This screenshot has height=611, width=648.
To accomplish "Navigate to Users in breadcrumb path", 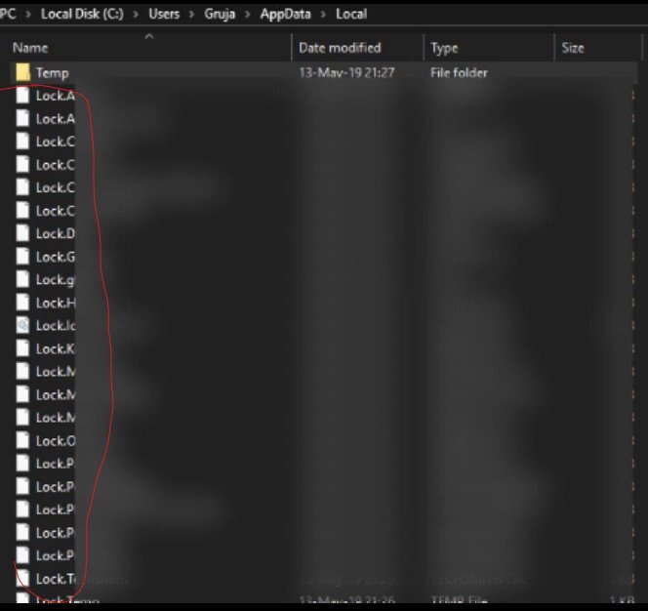I will pos(164,15).
